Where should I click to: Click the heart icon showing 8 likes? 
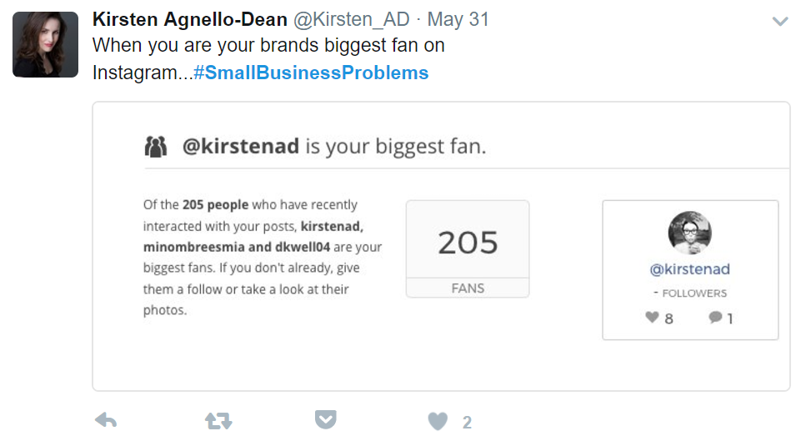[652, 318]
